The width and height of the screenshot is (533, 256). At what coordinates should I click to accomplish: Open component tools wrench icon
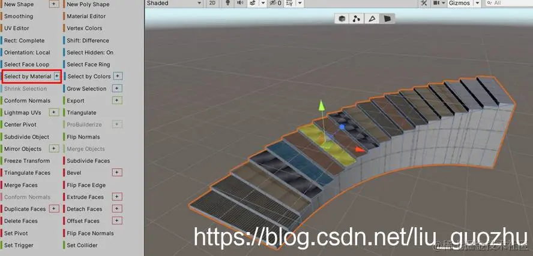[424, 3]
